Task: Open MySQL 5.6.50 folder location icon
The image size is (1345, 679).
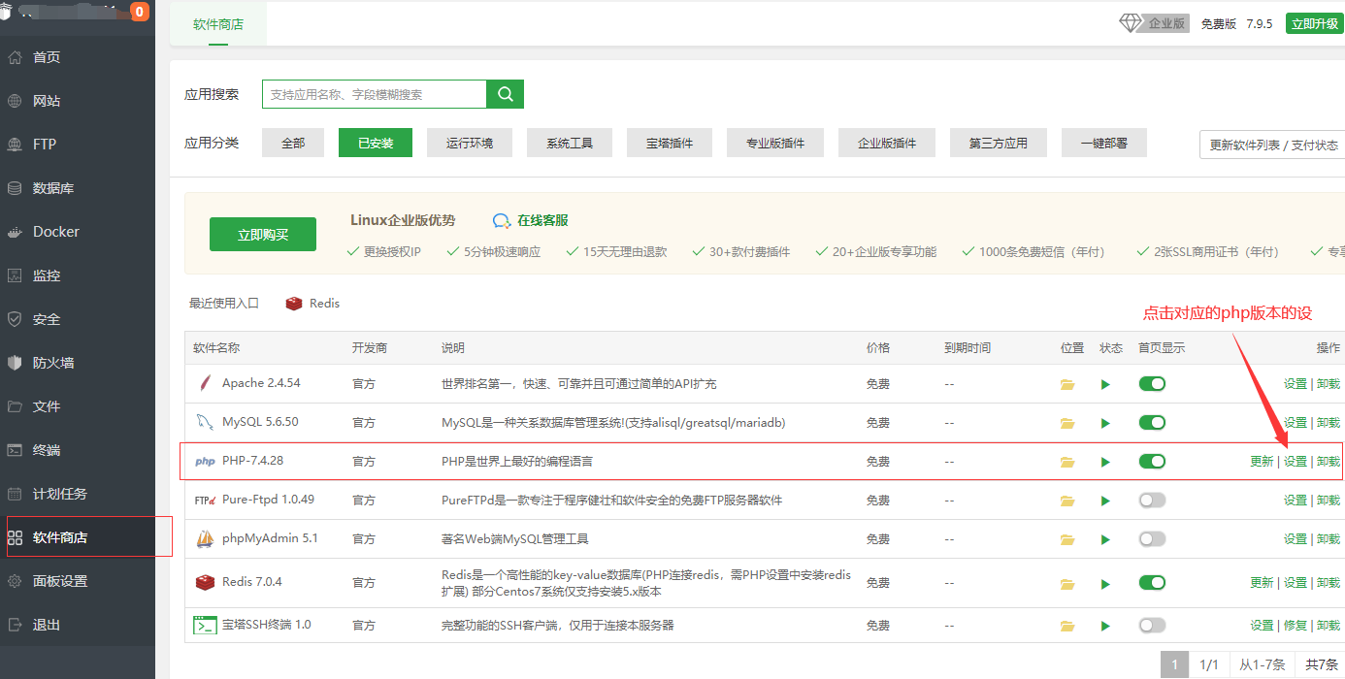Action: point(1067,423)
